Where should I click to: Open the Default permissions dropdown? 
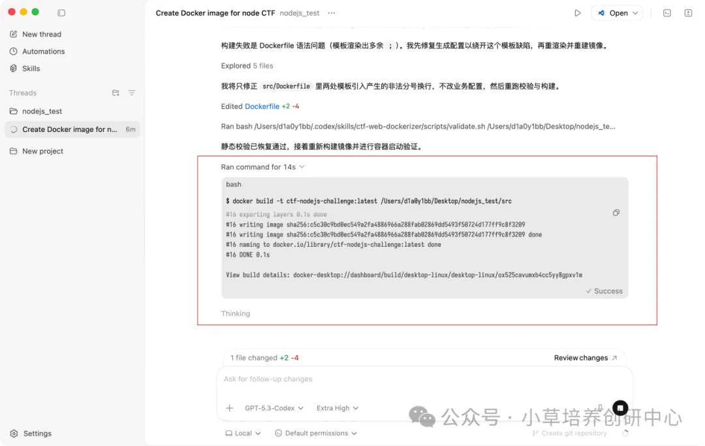[x=316, y=434]
